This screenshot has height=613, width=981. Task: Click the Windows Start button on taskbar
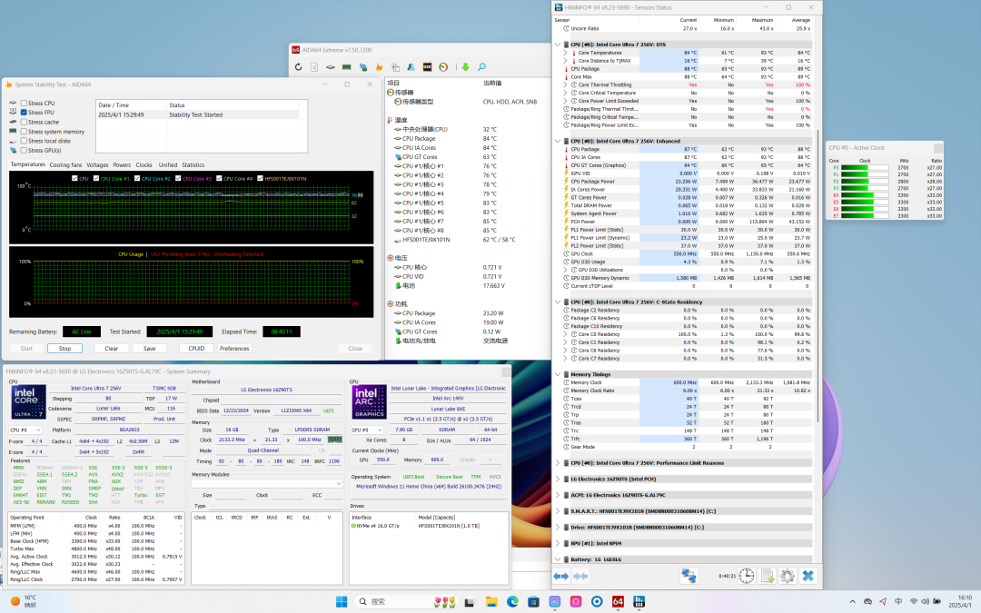[342, 602]
